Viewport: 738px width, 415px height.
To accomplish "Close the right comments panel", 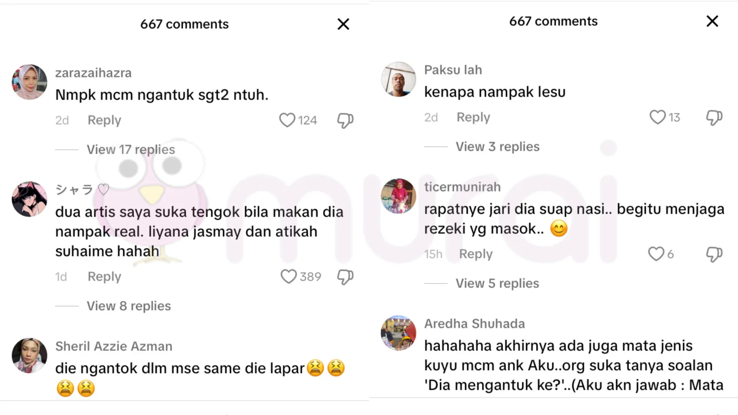I will click(712, 21).
